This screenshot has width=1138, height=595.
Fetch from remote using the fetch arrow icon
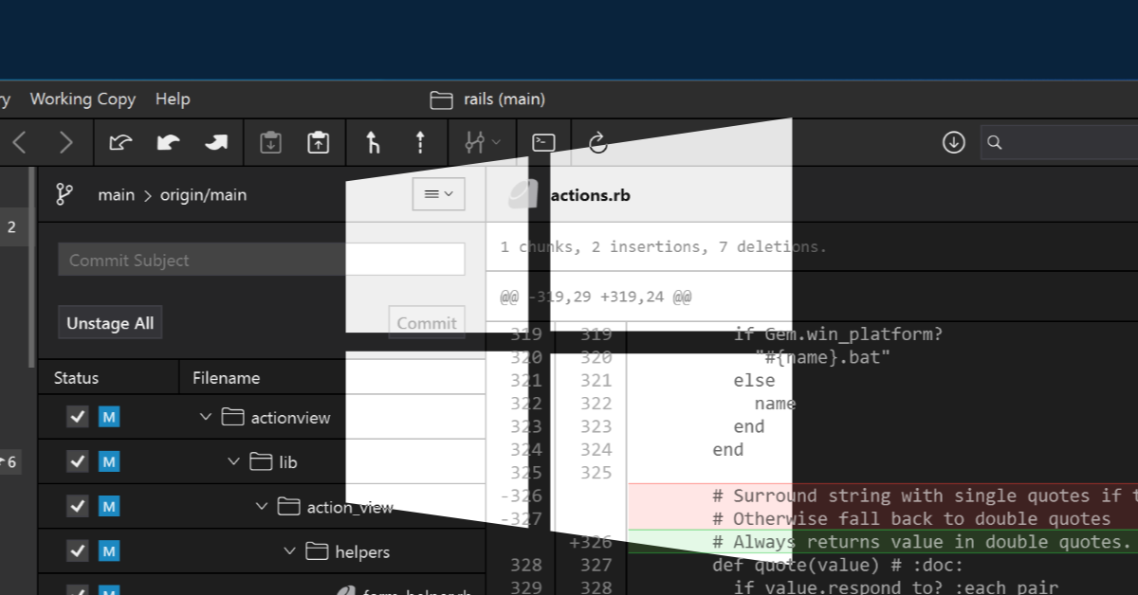tap(119, 141)
